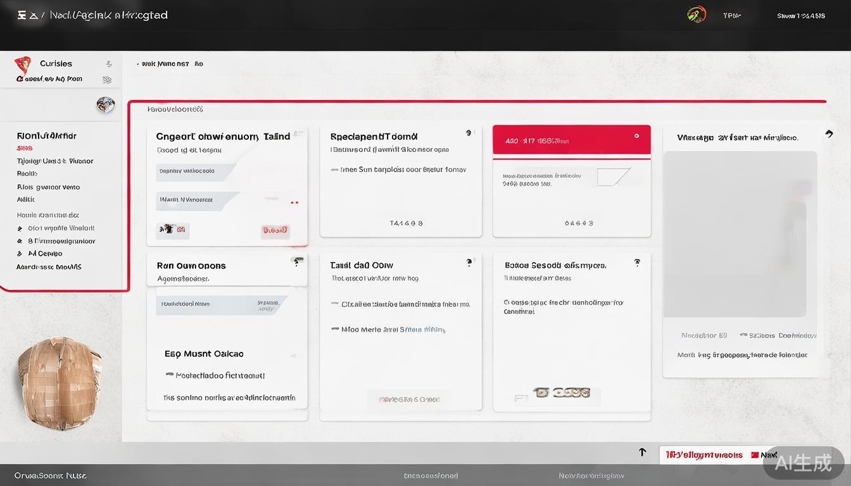Screen dimensions: 851x486
Task: Click the large gray preview image in the right card
Action: coord(740,234)
